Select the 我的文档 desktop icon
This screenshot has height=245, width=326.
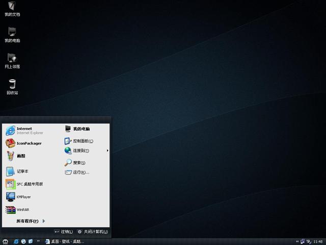click(12, 8)
